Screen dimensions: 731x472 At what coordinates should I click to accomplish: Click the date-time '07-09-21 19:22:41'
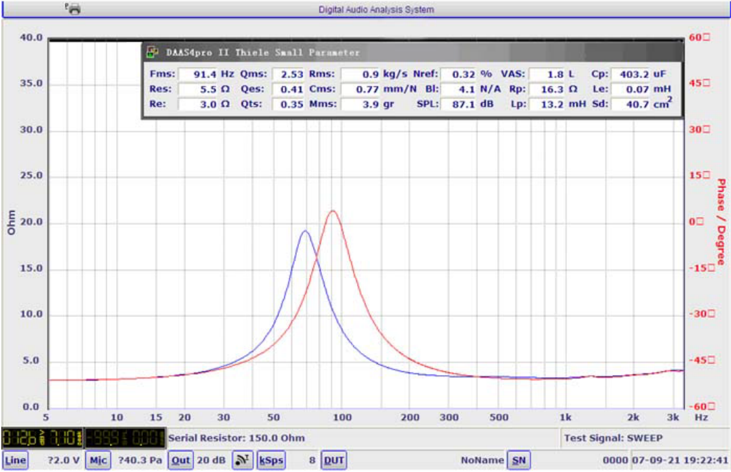[680, 460]
